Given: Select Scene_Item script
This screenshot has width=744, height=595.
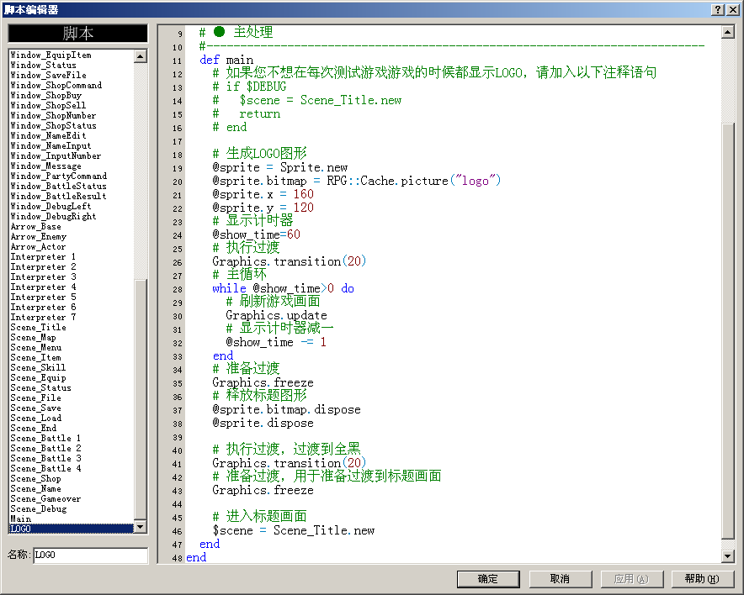Looking at the screenshot, I should pyautogui.click(x=72, y=358).
